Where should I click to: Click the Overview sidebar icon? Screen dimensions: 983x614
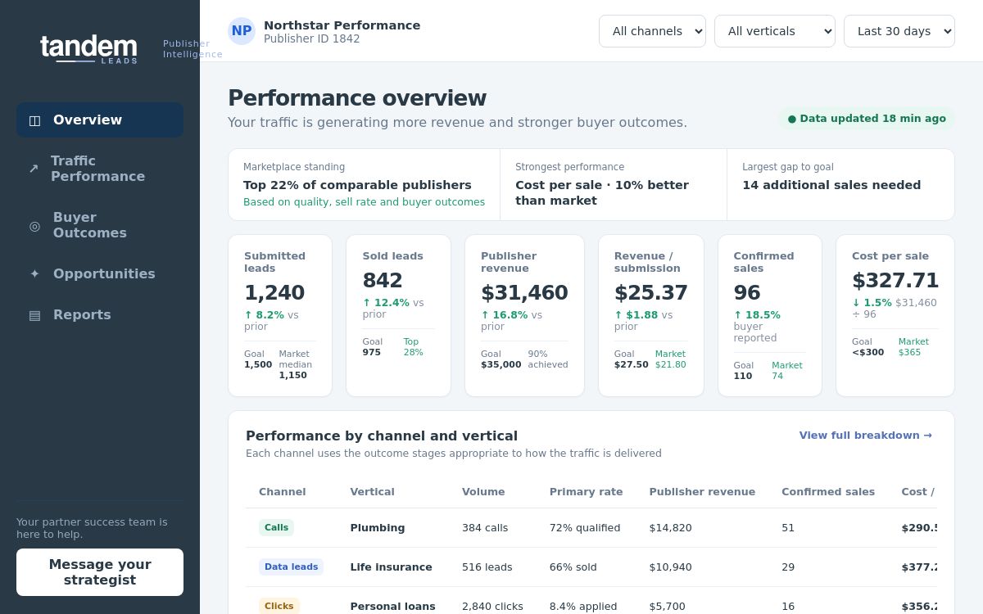click(x=34, y=120)
